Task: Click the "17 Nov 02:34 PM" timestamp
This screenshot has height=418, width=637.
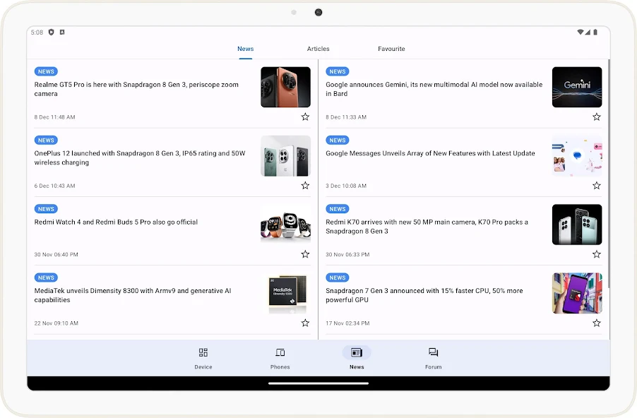Action: click(x=347, y=323)
